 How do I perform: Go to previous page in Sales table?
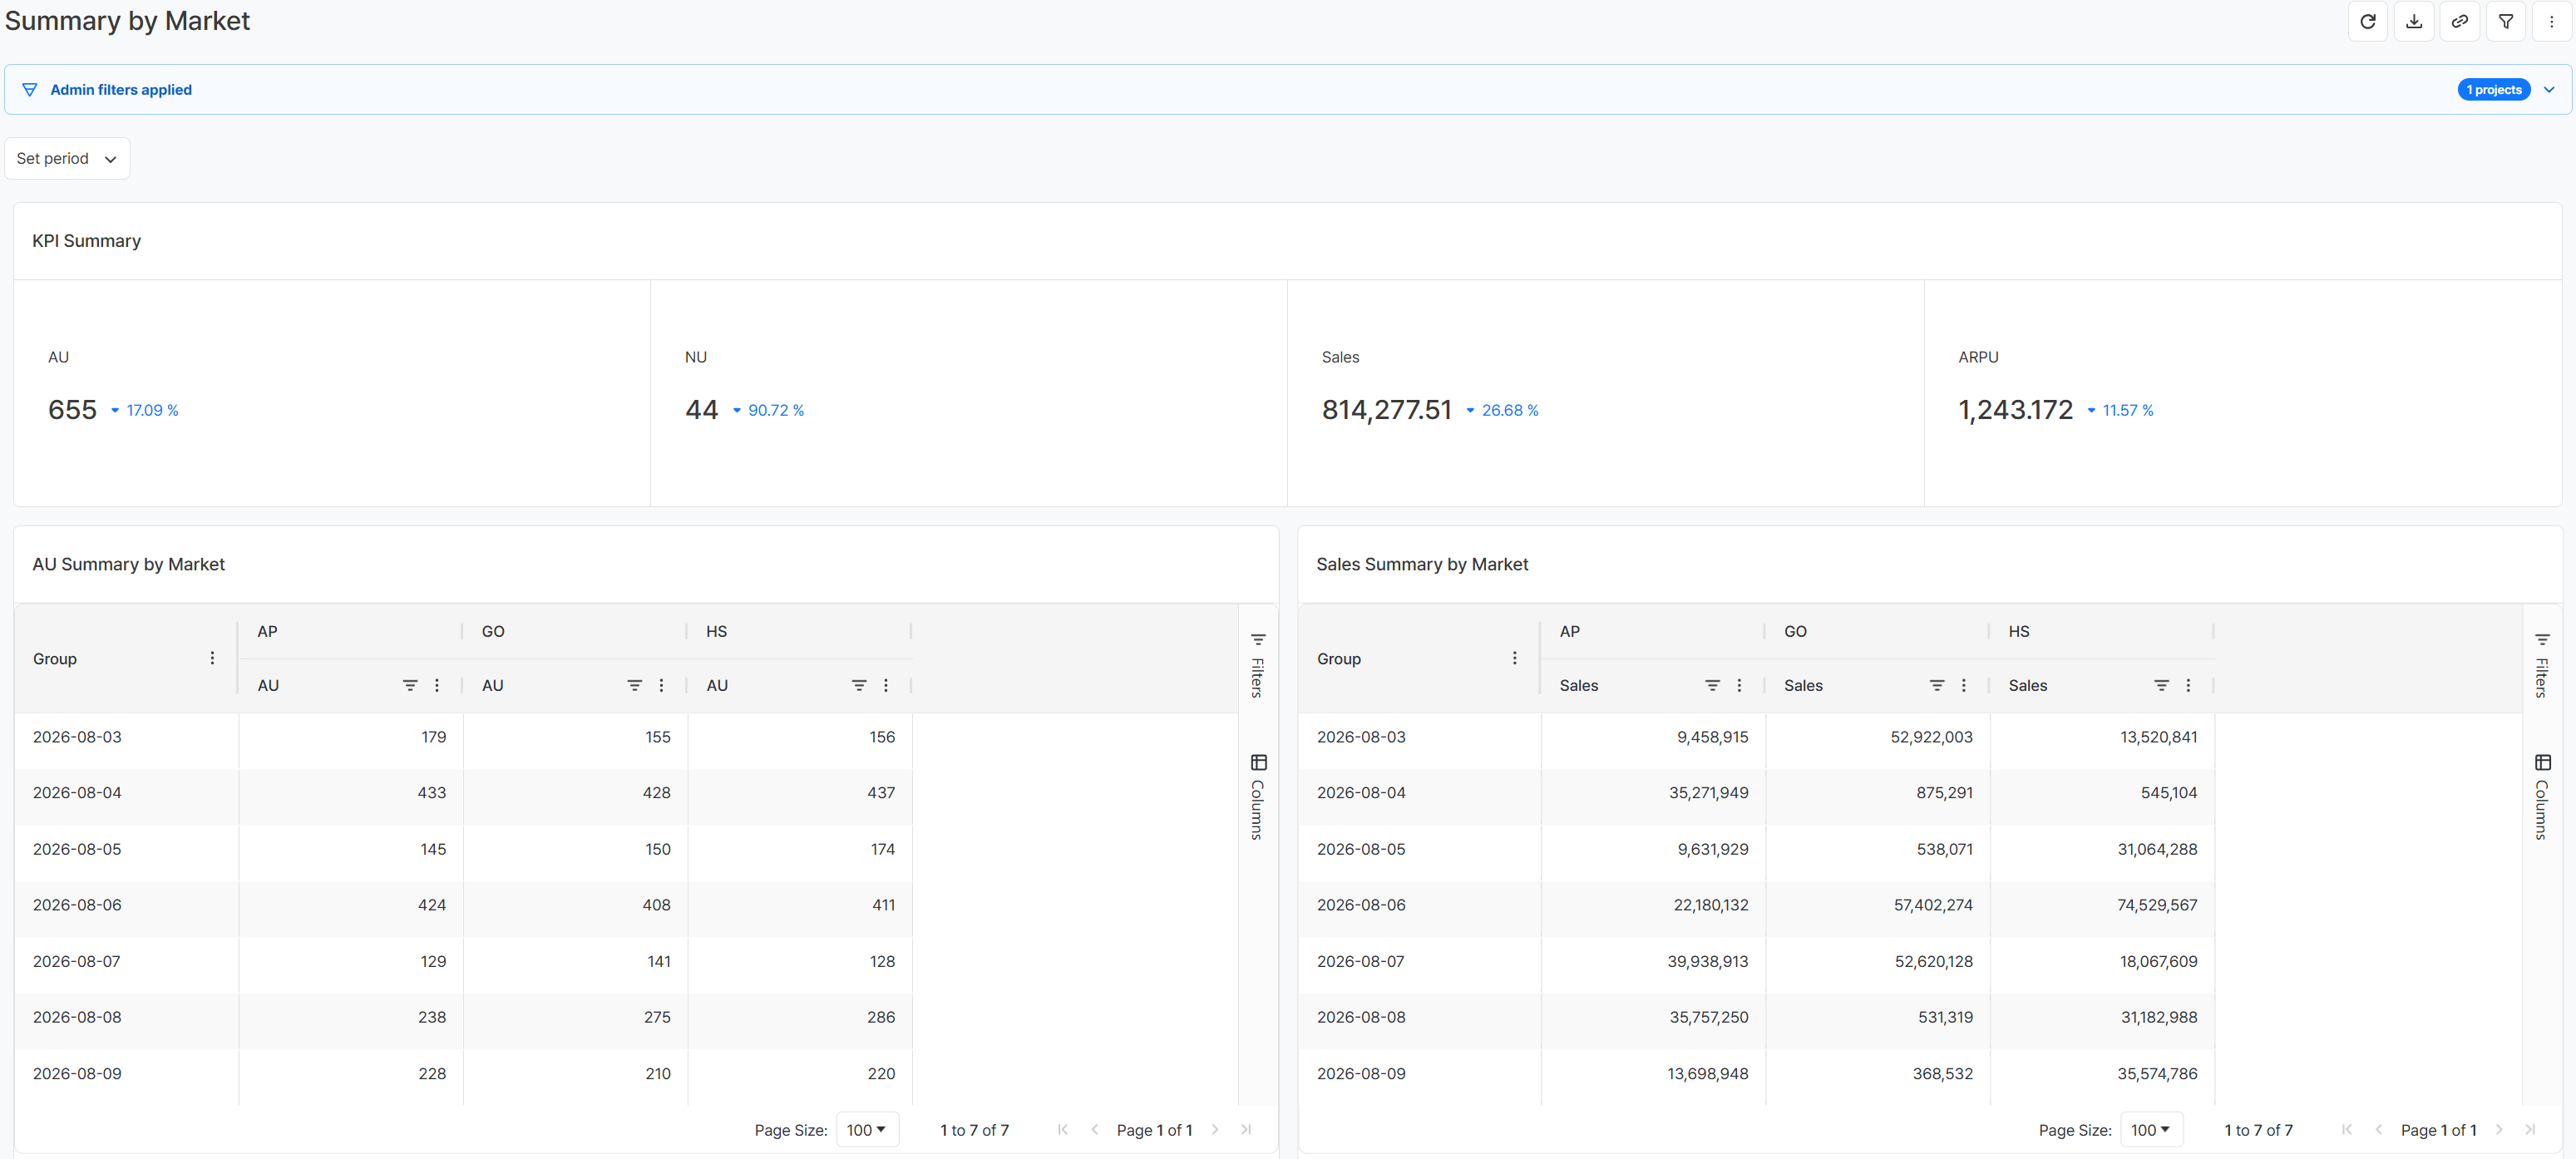click(x=2378, y=1130)
